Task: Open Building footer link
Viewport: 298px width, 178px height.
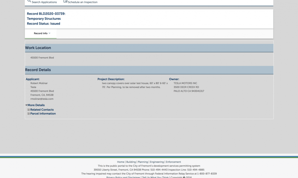Action: [131, 162]
